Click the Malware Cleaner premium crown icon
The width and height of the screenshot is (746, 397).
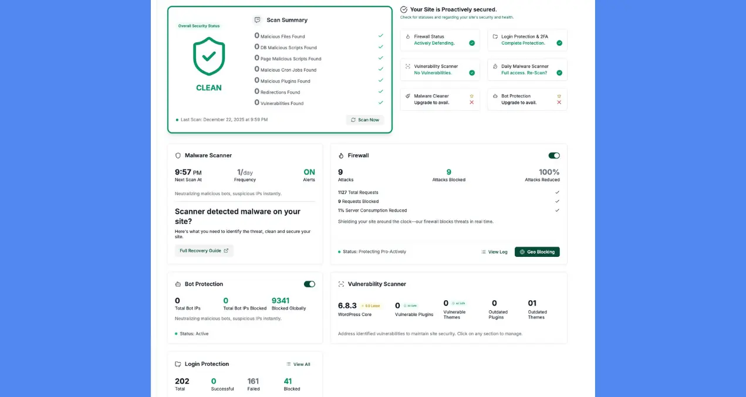[471, 96]
